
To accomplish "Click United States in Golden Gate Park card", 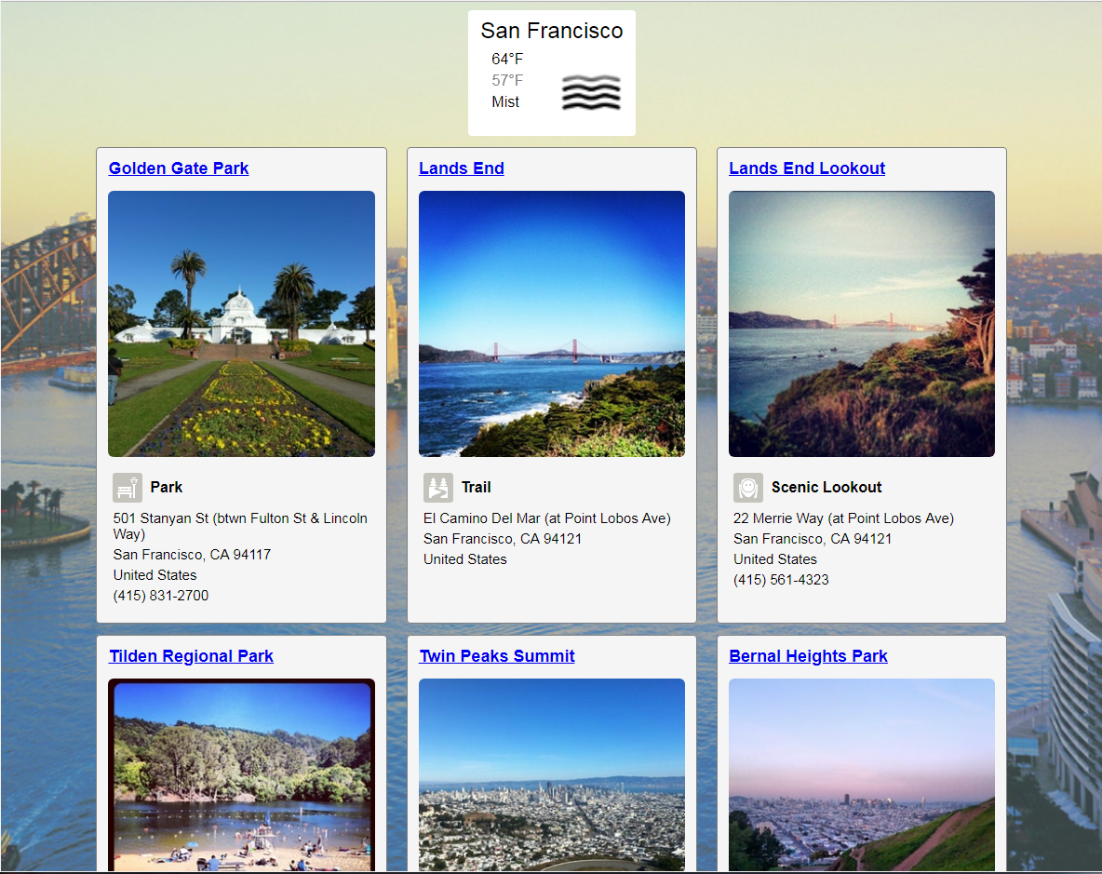I will (x=155, y=575).
